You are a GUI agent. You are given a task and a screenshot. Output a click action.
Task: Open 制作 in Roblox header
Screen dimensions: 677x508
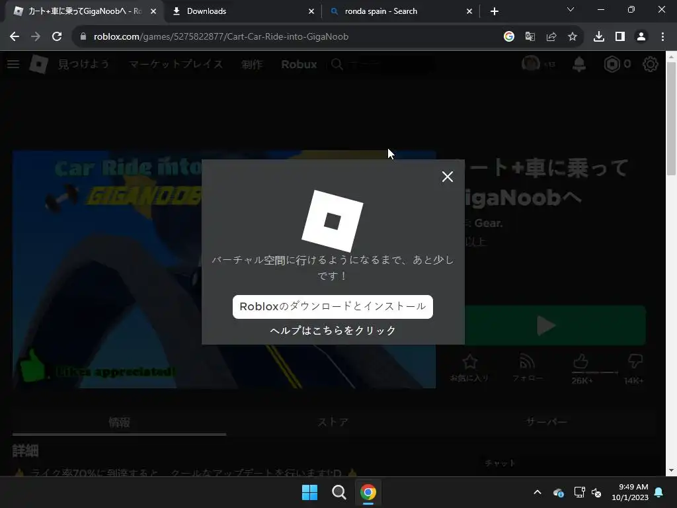pyautogui.click(x=252, y=64)
